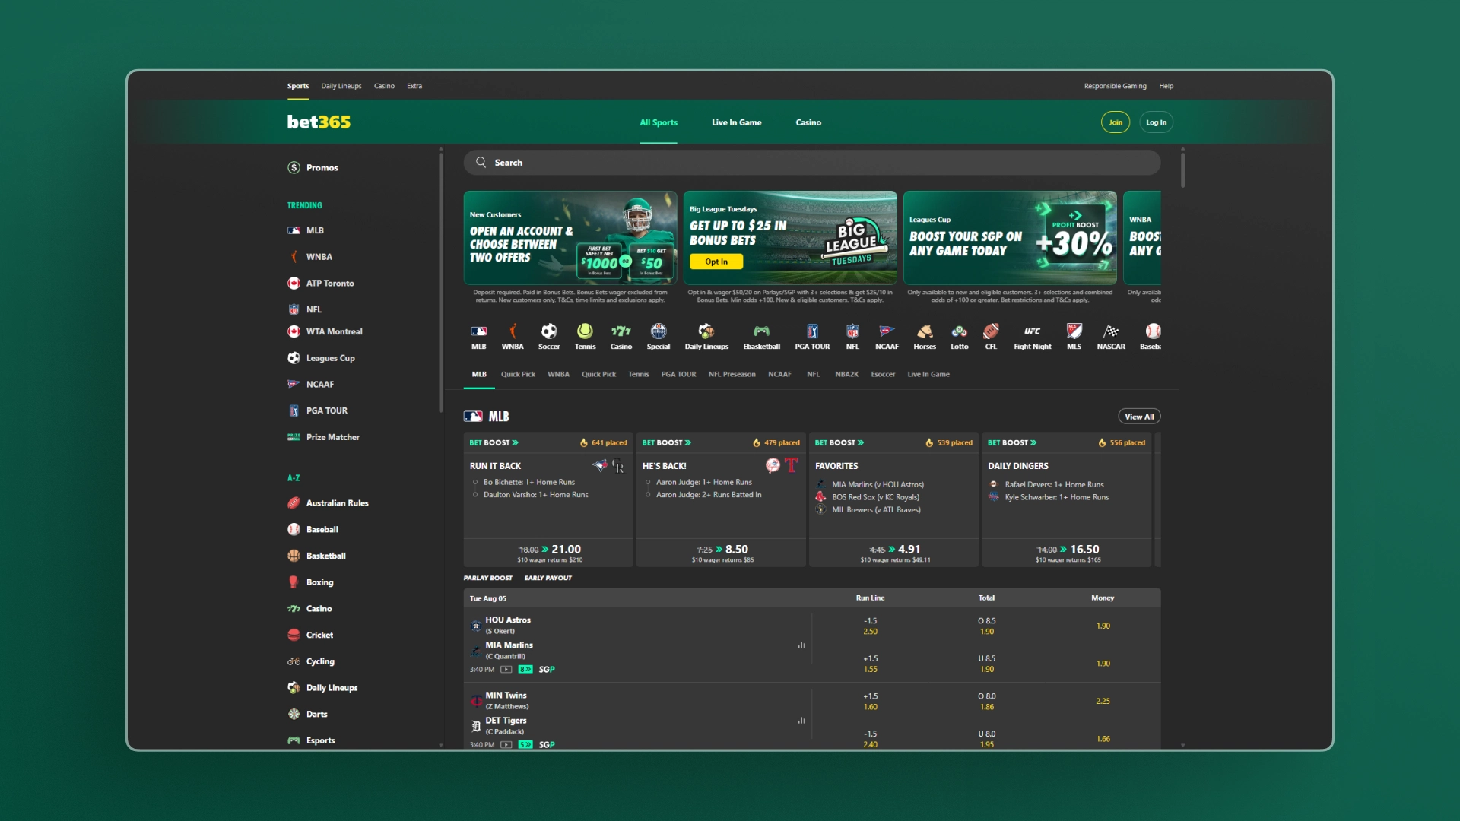
Task: Click the search magnifier icon
Action: click(481, 162)
